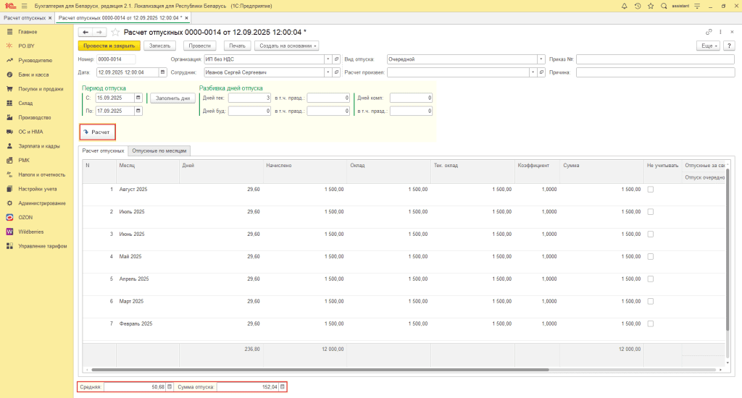This screenshot has width=742, height=398.
Task: Expand the Вид отпуска dropdown
Action: point(541,59)
